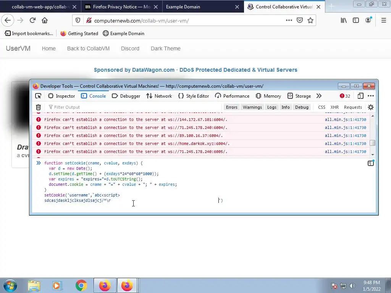Screen dimensions: 391x293
Task: Toggle the Requests console filter
Action: click(353, 107)
